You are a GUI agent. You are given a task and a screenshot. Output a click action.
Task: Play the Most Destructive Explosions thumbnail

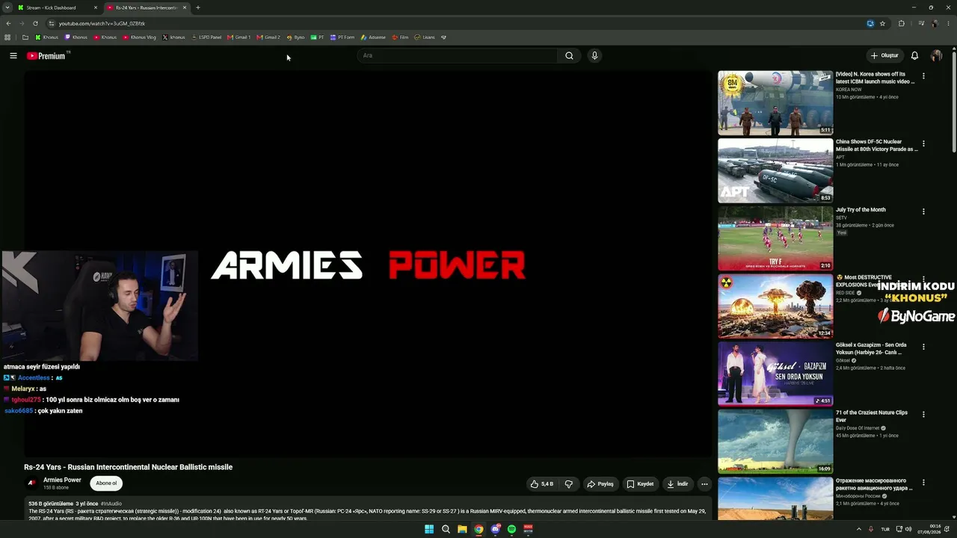[775, 306]
